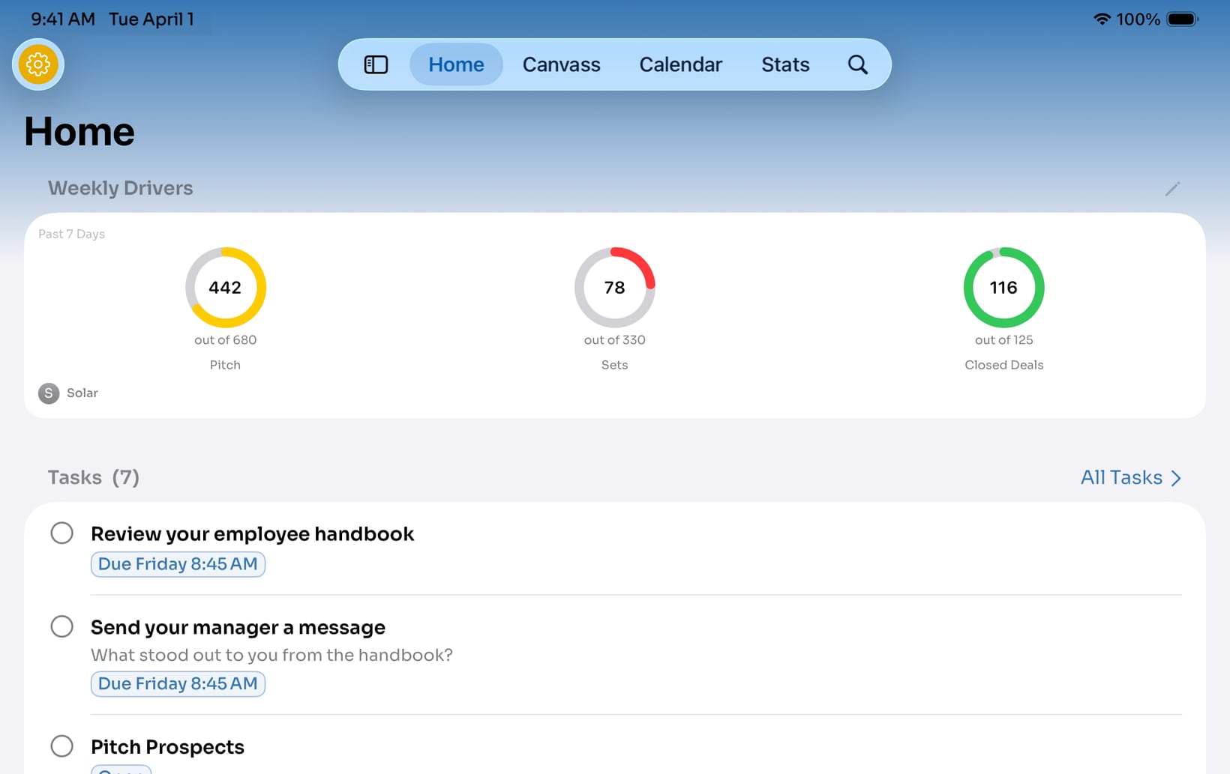The image size is (1230, 774).
Task: Click the 100% battery percentage
Action: coord(1138,19)
